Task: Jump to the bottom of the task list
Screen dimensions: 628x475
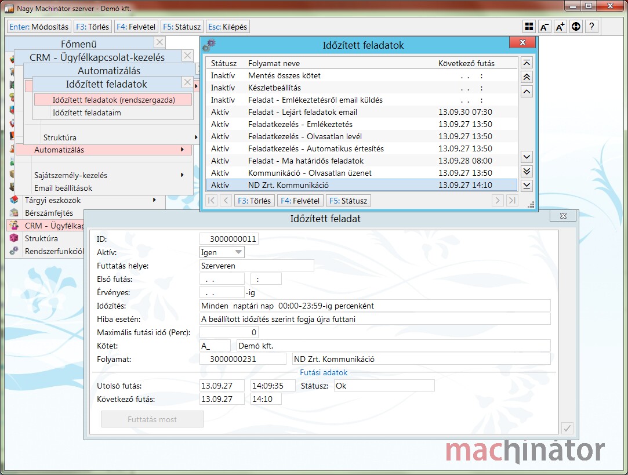Action: pyautogui.click(x=527, y=186)
